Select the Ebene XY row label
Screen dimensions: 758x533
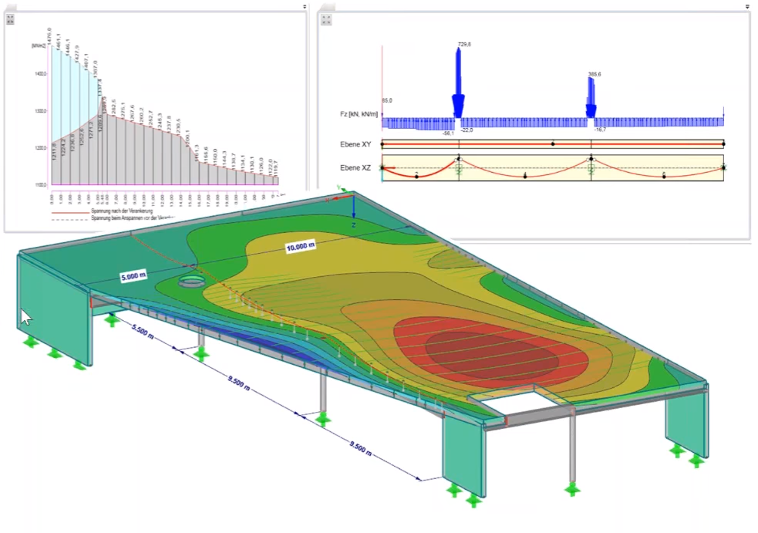pyautogui.click(x=355, y=144)
